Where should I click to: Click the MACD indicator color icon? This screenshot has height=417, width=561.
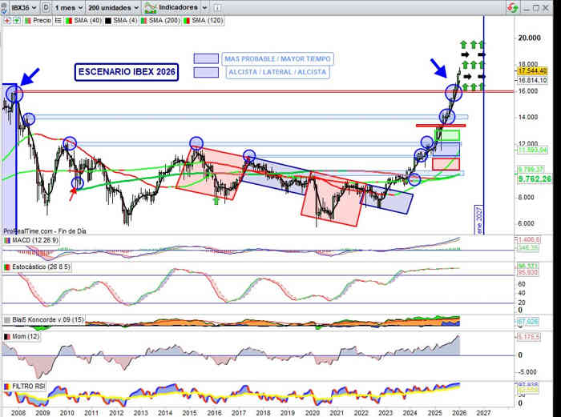click(x=6, y=240)
